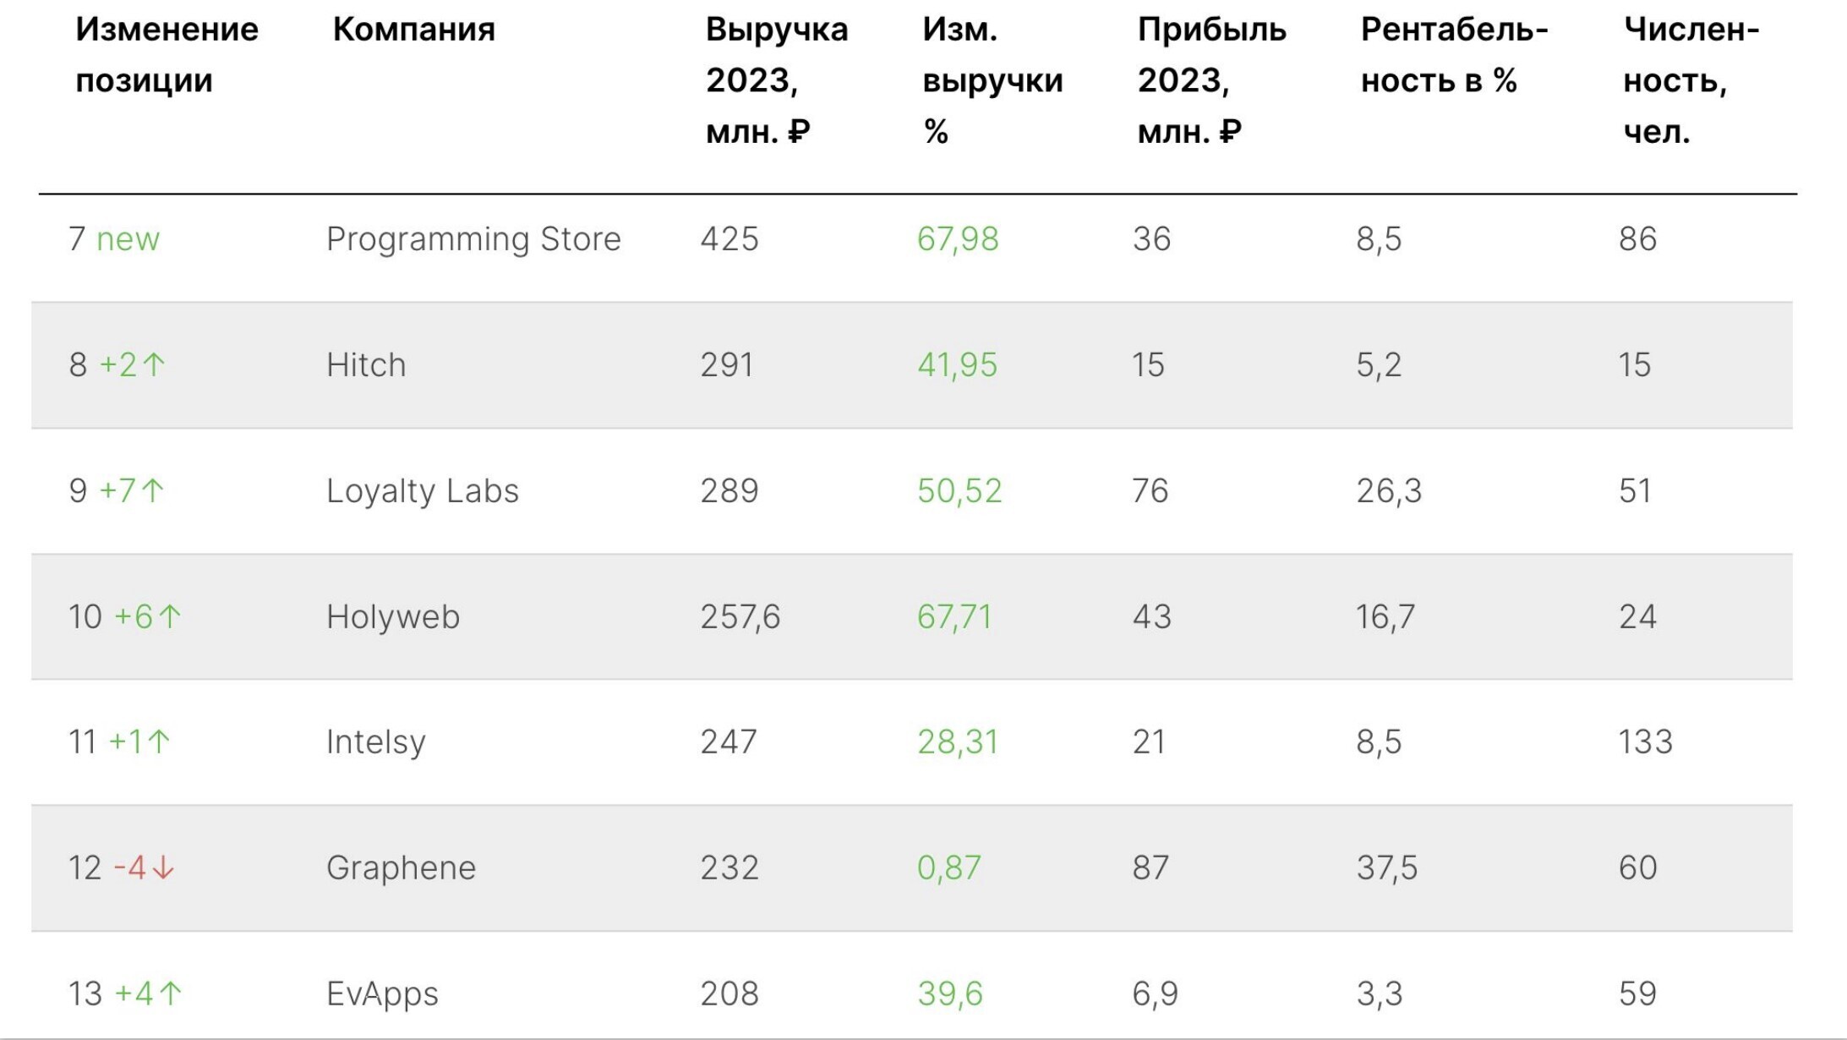This screenshot has height=1040, width=1847.
Task: Click the up arrow in Intelsy row
Action: [159, 742]
